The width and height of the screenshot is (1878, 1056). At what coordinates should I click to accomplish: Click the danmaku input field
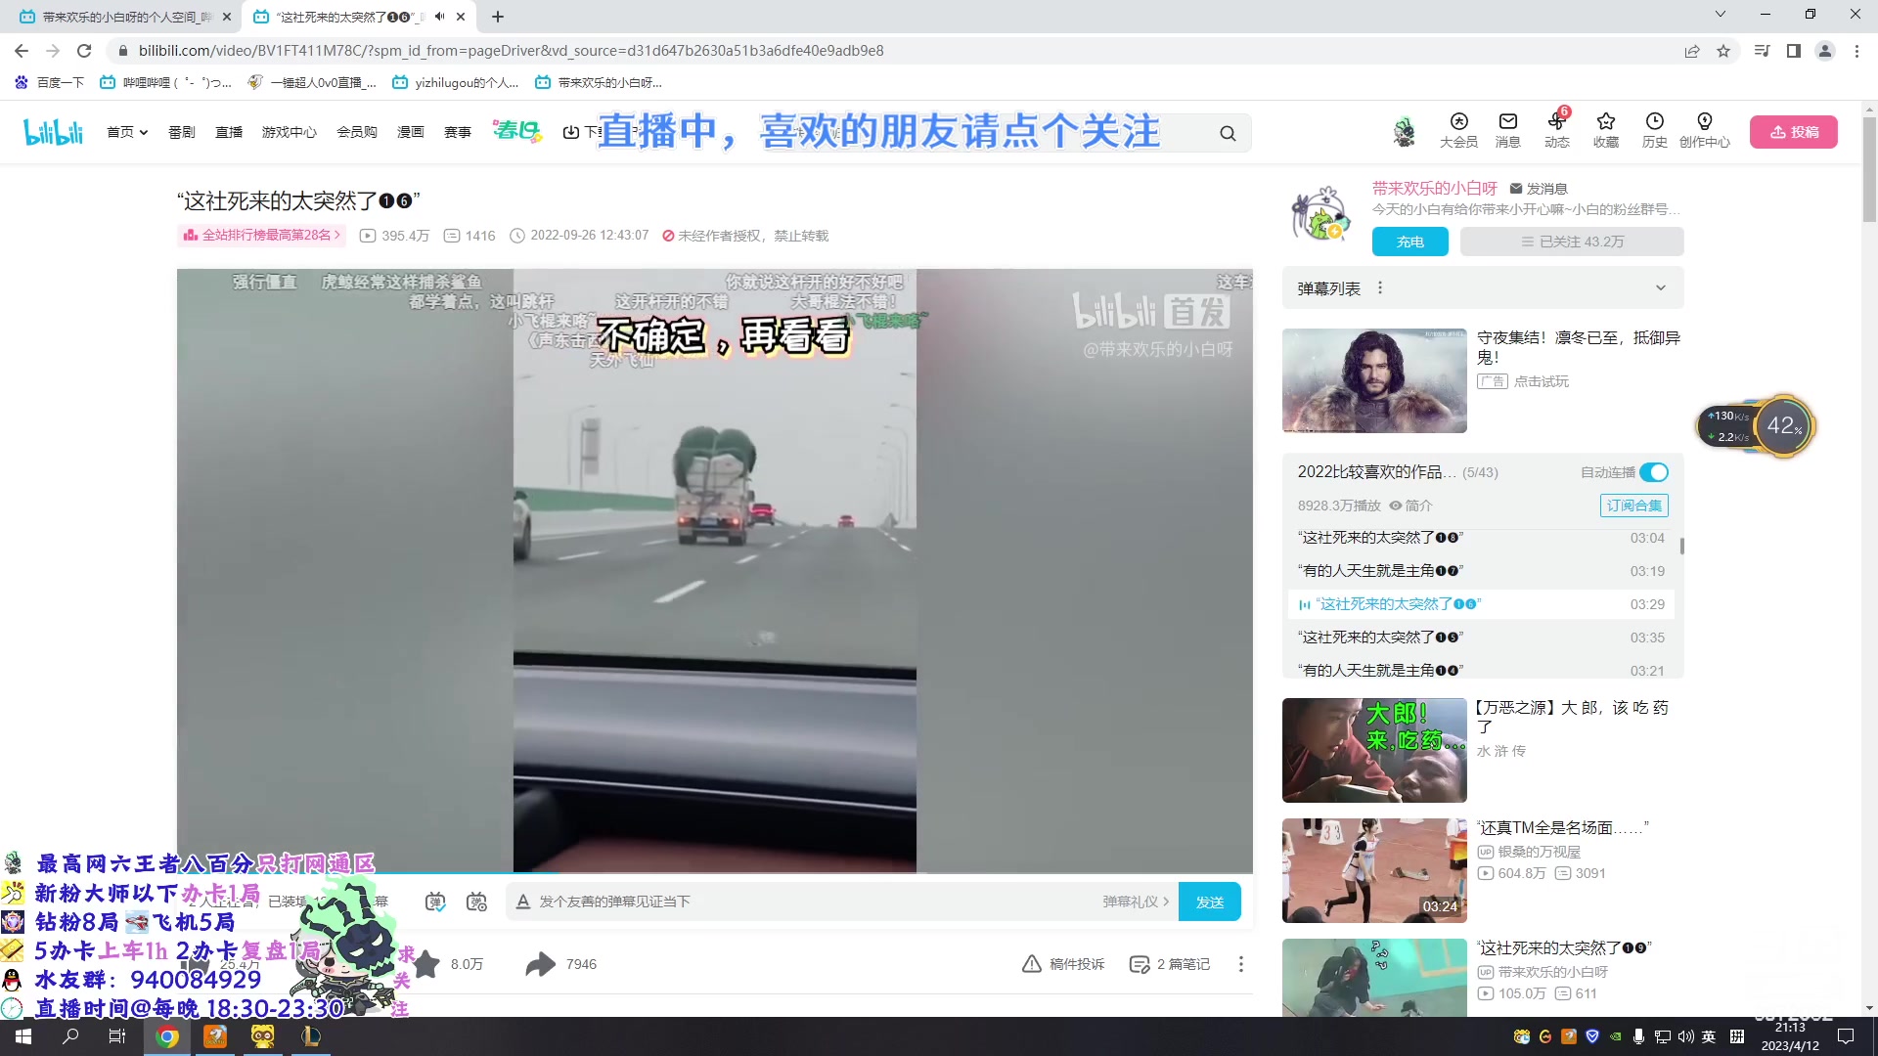817,902
